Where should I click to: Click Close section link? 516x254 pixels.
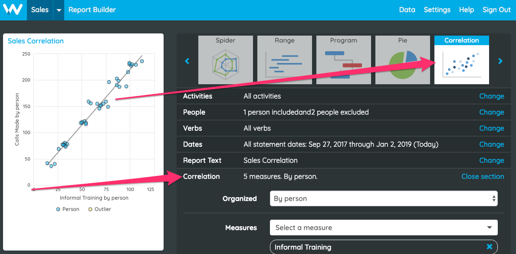pyautogui.click(x=483, y=176)
